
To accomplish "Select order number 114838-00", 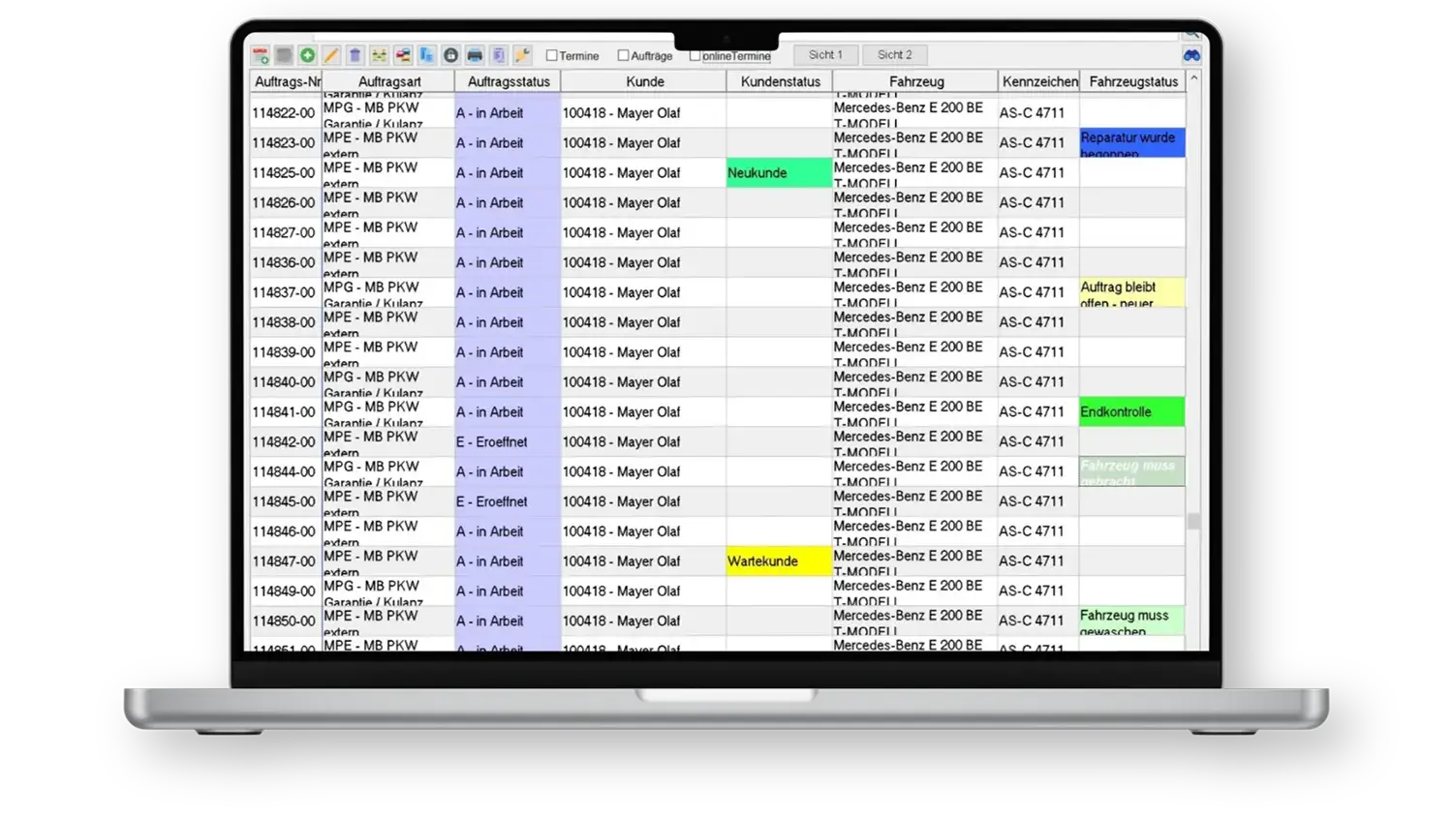I will tap(284, 322).
